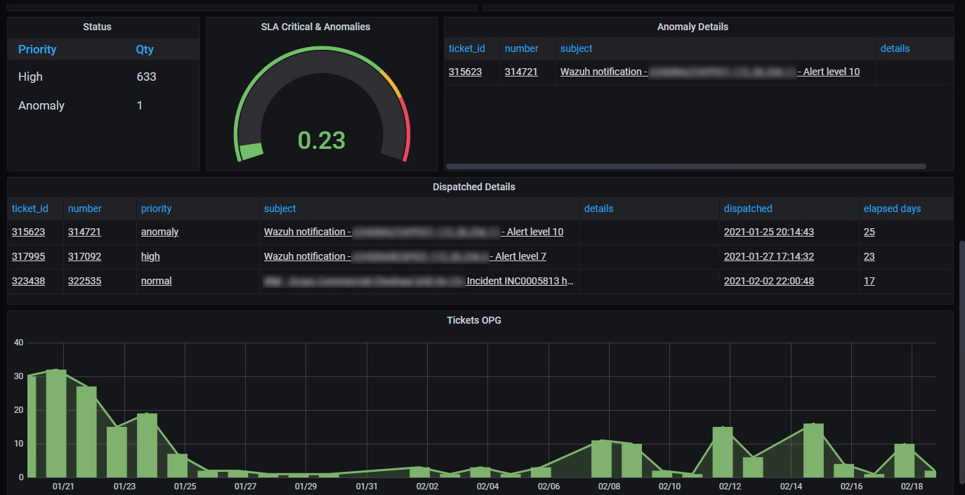Sort Anomaly Details by subject column header
This screenshot has width=965, height=495.
576,48
